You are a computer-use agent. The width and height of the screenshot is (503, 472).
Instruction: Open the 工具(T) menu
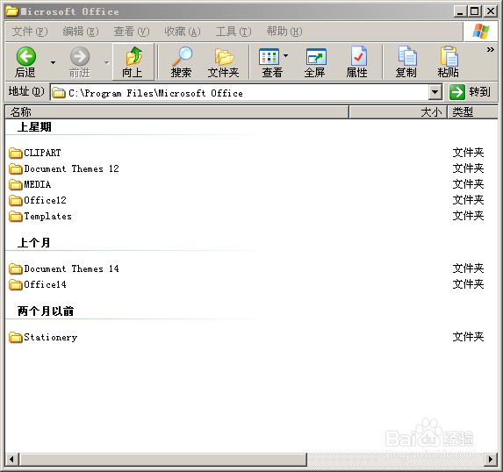pos(234,32)
